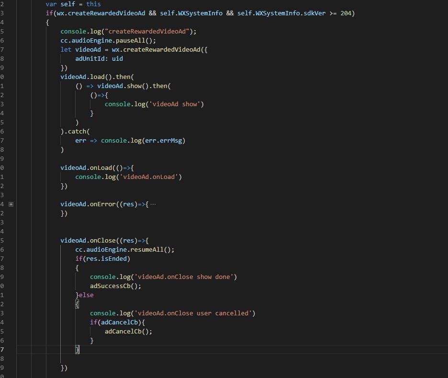Select the adUnitId property
This screenshot has width=448, height=378.
tap(88, 58)
